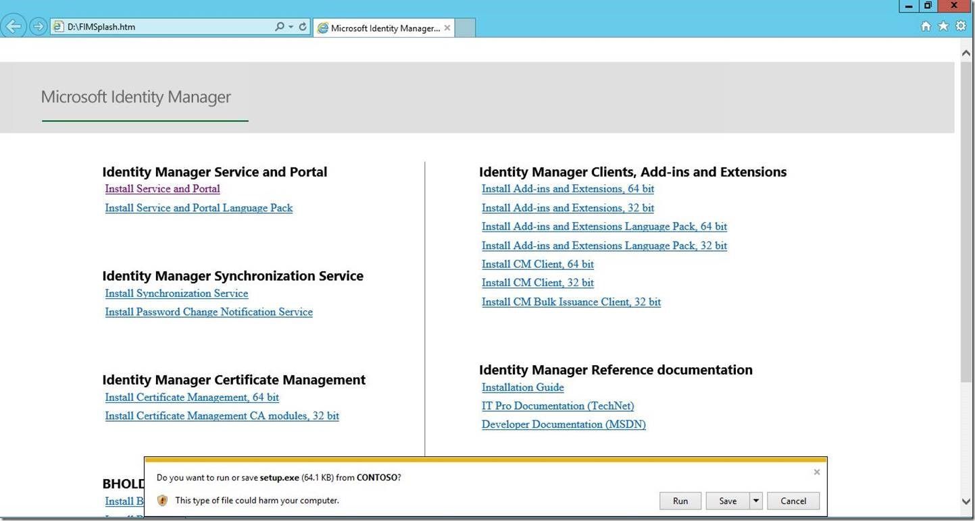Viewport: 975px width, 521px height.
Task: Open a new blank tab
Action: point(466,28)
